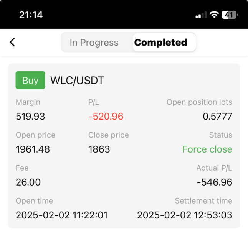
Task: Tap the Margin value 519.93
Action: pyautogui.click(x=30, y=117)
